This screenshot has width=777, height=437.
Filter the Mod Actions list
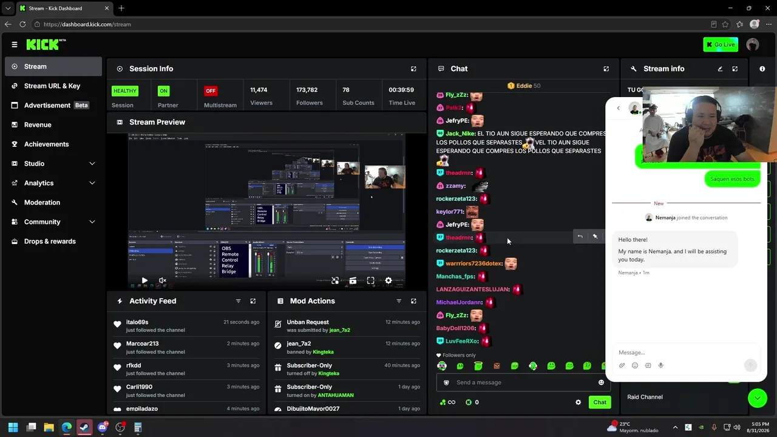coord(399,301)
